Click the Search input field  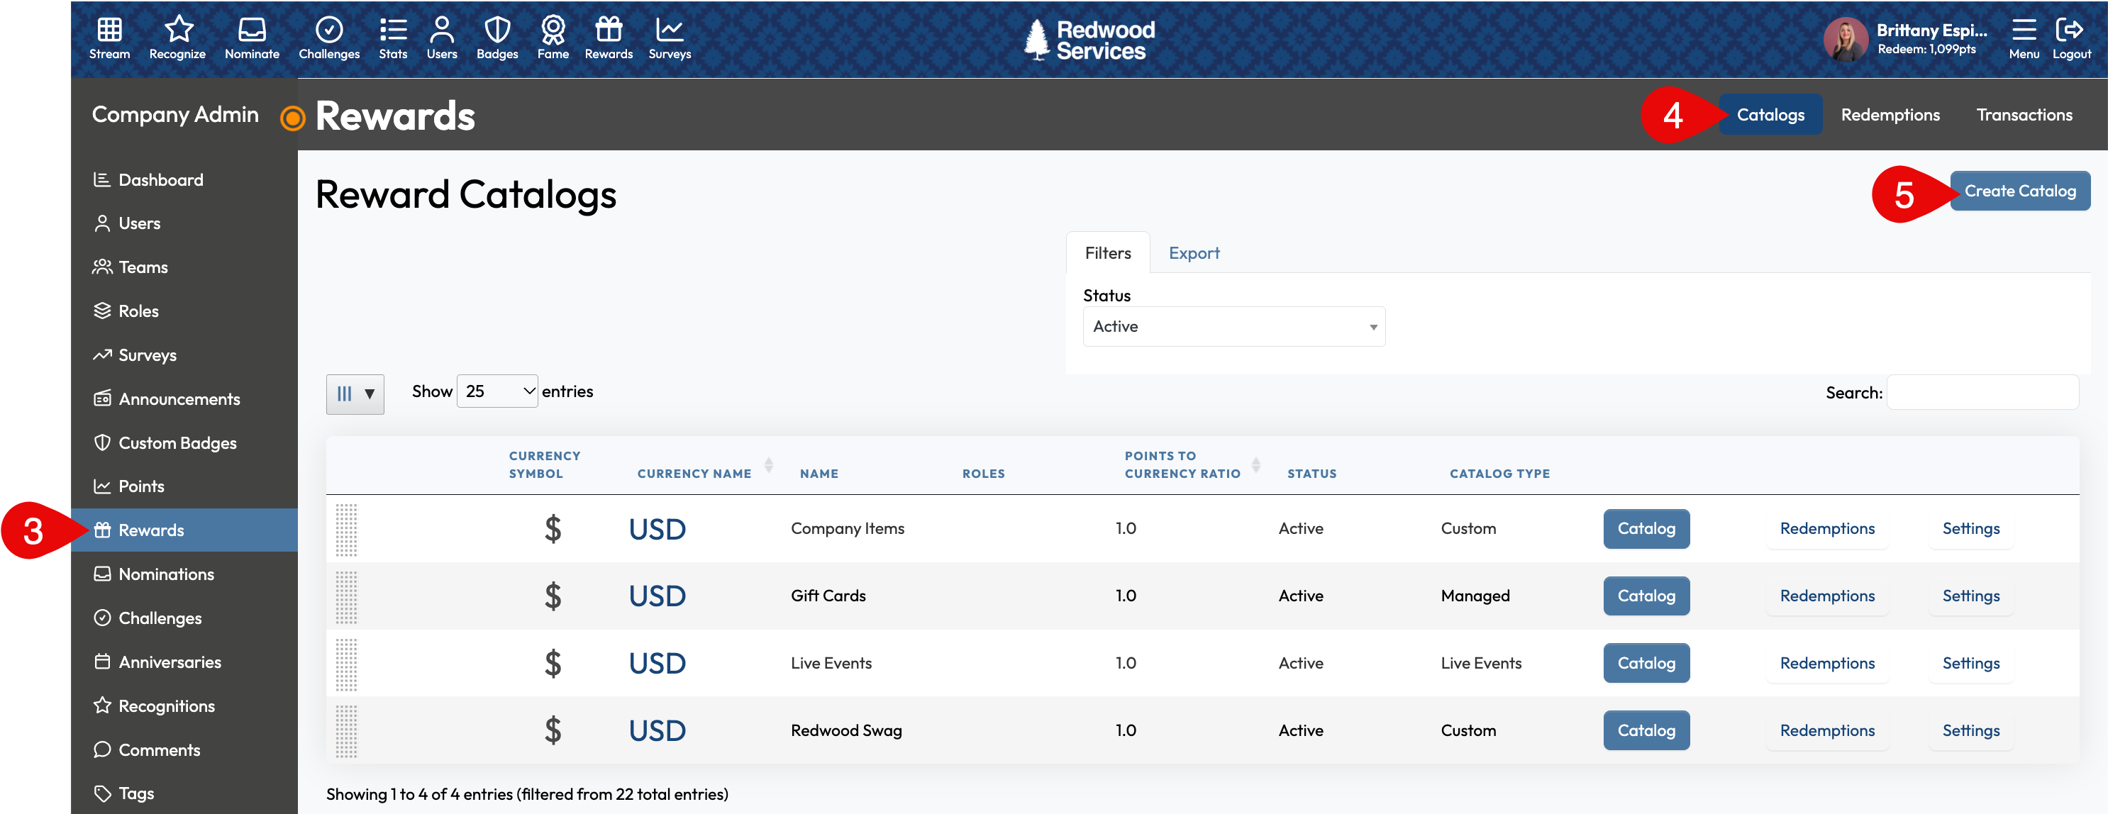coord(1982,393)
